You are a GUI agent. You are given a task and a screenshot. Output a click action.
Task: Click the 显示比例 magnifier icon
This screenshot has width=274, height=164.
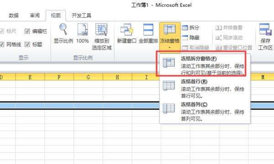coord(63,29)
